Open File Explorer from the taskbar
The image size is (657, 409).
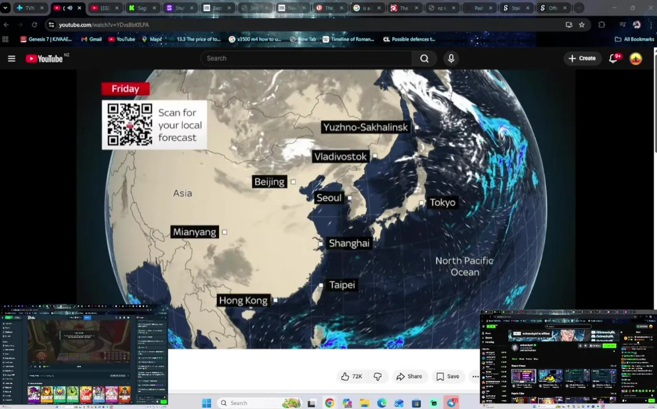[x=365, y=403]
